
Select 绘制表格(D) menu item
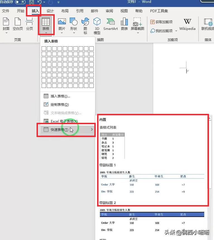click(68, 105)
